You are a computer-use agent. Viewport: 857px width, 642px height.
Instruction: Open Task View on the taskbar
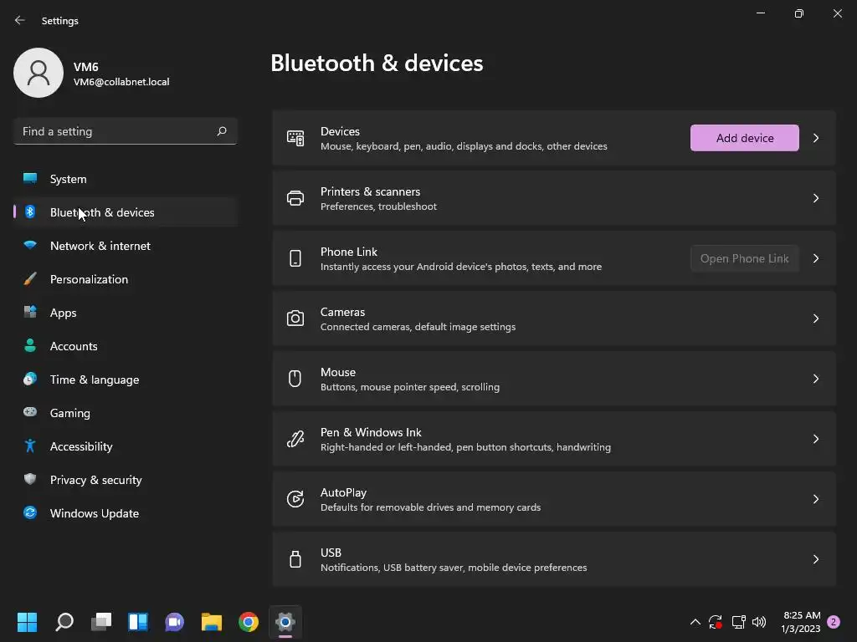(101, 622)
